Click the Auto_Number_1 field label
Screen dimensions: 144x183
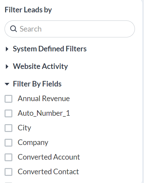pyautogui.click(x=44, y=113)
